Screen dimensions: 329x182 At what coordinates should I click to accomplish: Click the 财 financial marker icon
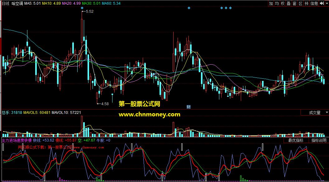tap(188, 107)
